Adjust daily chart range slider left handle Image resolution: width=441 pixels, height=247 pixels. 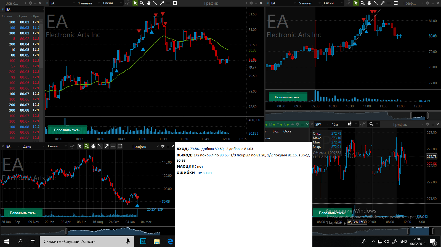[66, 231]
